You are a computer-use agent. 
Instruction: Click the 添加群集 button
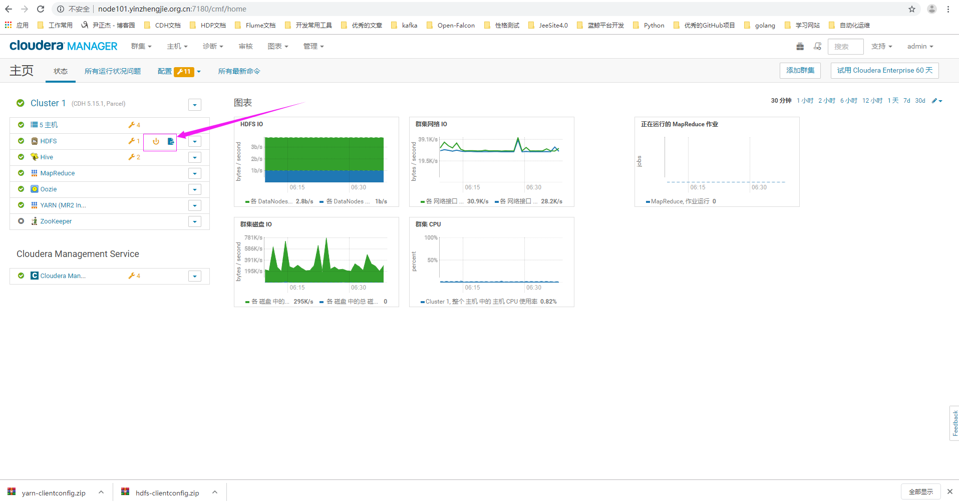point(800,71)
